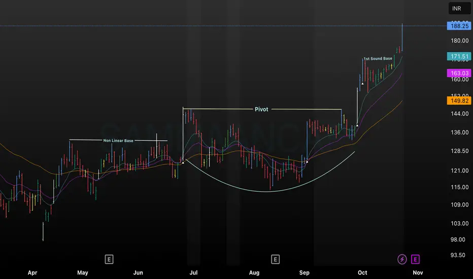Click the white arrow marker in early September

[307, 162]
